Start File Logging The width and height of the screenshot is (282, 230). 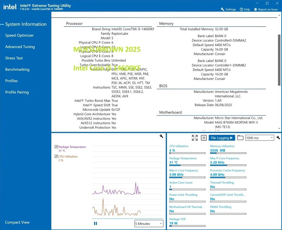[221, 138]
